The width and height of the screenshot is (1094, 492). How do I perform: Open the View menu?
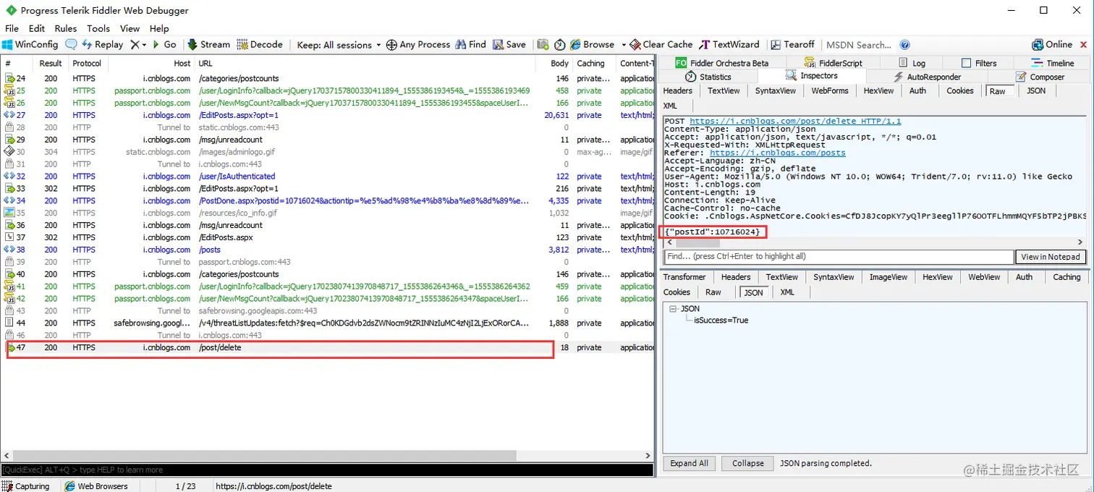pyautogui.click(x=130, y=28)
